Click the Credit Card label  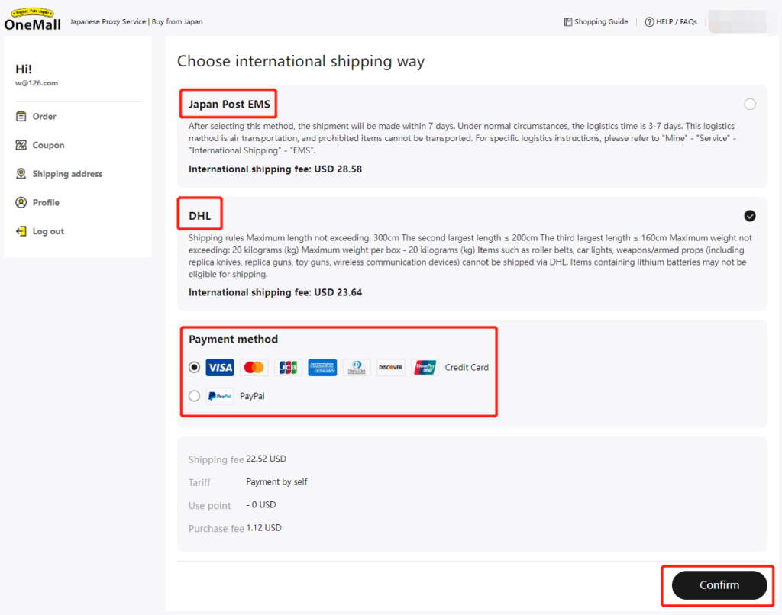(467, 367)
